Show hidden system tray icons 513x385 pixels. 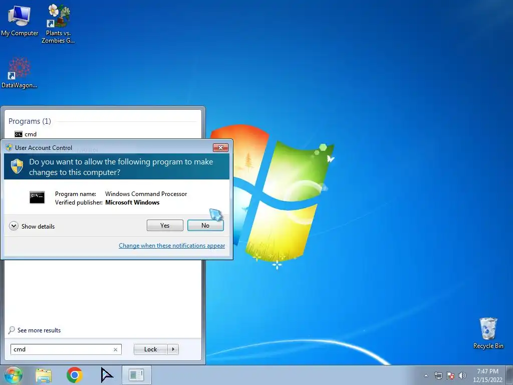[x=426, y=375]
